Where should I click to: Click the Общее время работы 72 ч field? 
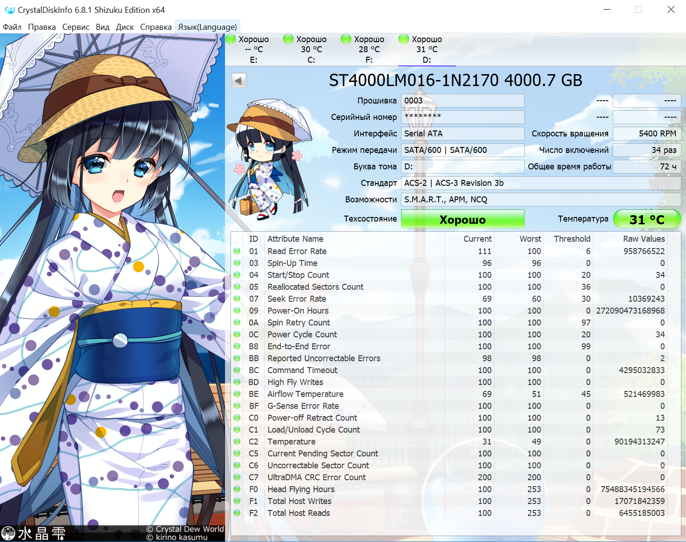(647, 167)
